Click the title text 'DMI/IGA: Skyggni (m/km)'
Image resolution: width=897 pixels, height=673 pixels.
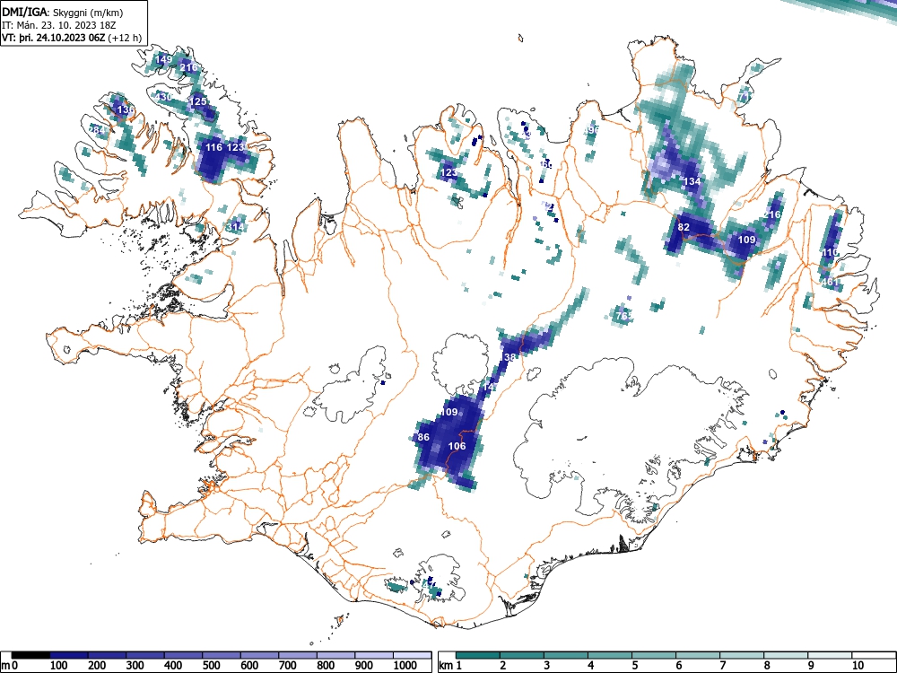tap(63, 12)
